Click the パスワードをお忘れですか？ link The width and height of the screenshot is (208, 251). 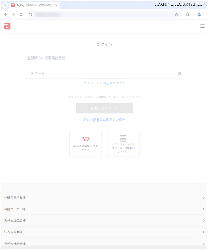(104, 83)
